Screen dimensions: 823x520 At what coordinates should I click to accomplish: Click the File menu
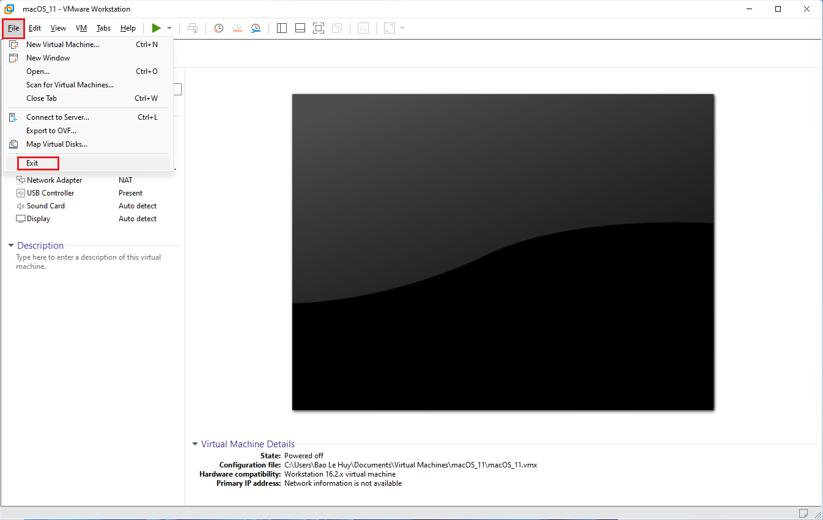pos(13,28)
